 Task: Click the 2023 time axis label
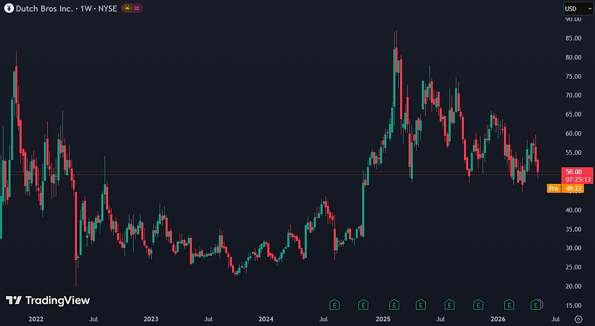pos(151,319)
